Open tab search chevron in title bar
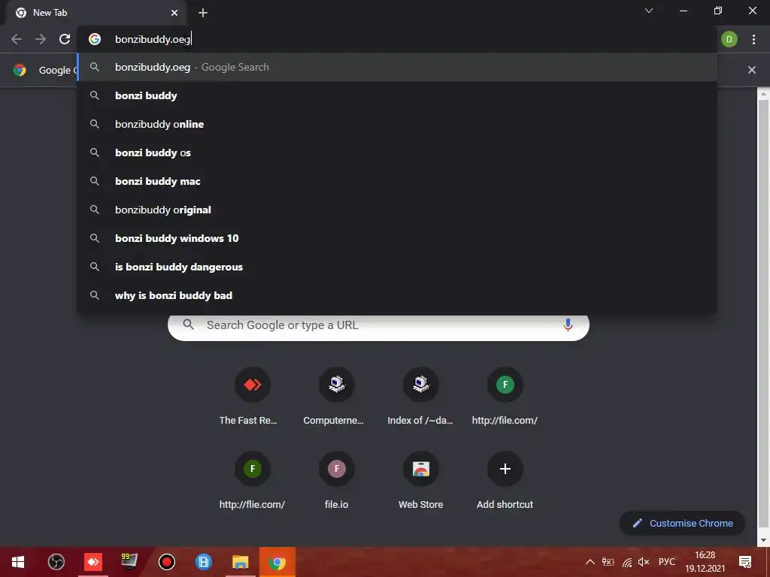The height and width of the screenshot is (577, 770). (x=649, y=11)
